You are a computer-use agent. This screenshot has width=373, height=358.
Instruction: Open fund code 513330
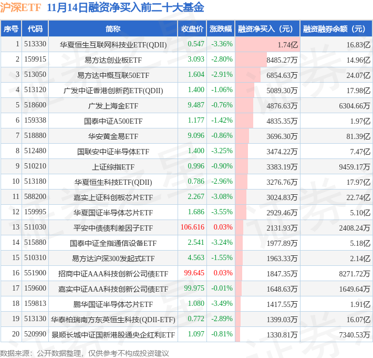[35, 44]
